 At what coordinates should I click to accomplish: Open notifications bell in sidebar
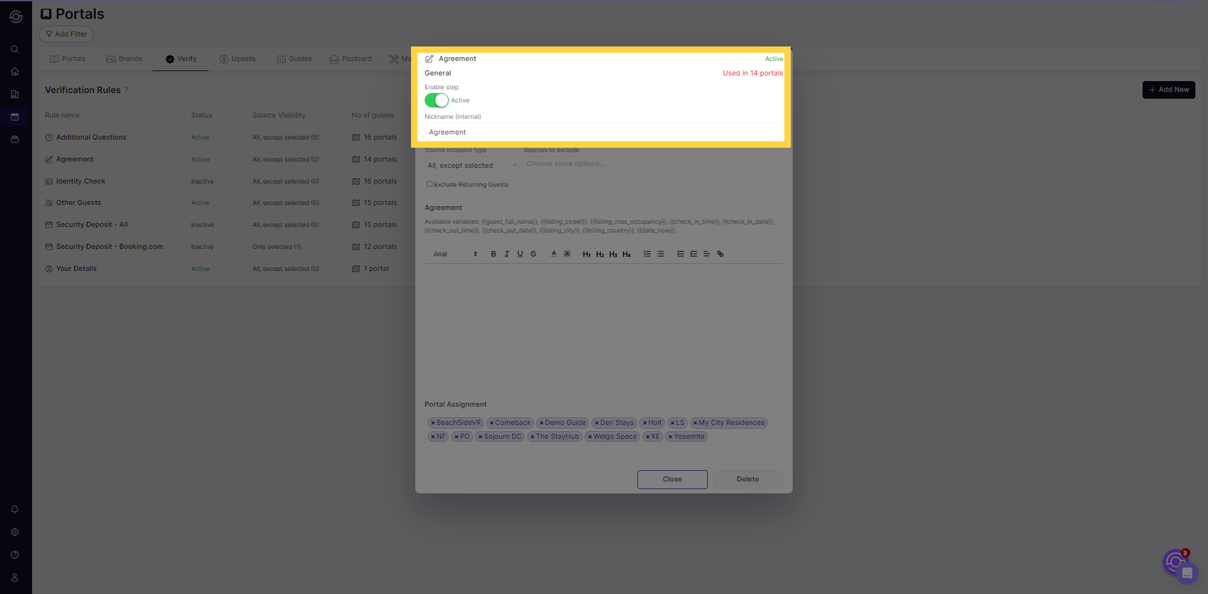pyautogui.click(x=15, y=510)
